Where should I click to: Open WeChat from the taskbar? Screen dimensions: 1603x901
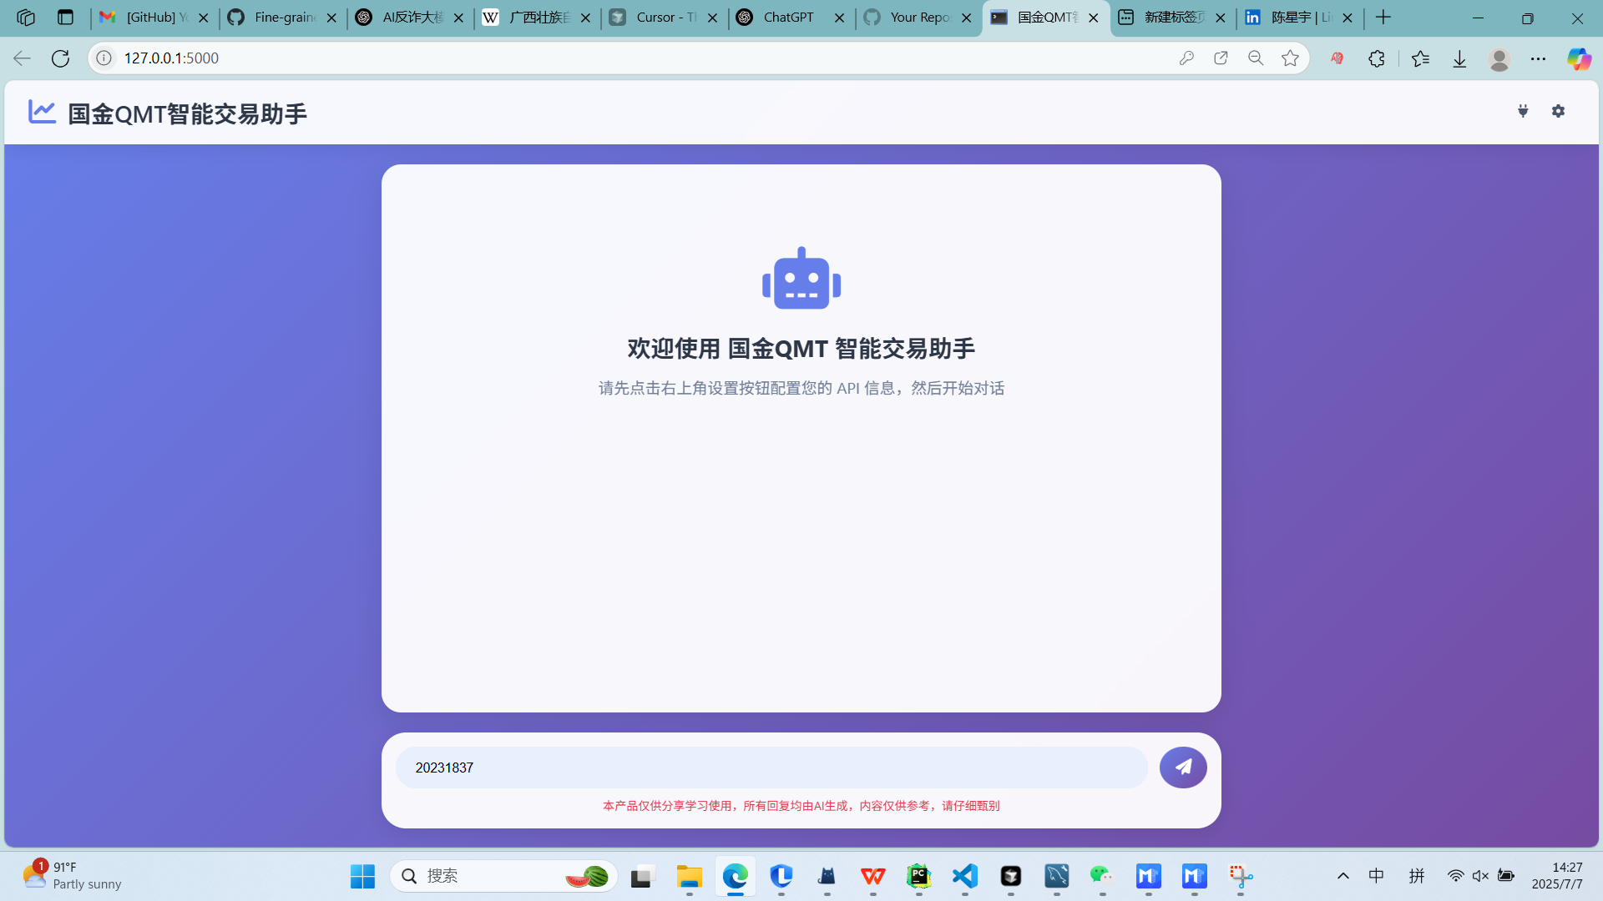click(1102, 876)
